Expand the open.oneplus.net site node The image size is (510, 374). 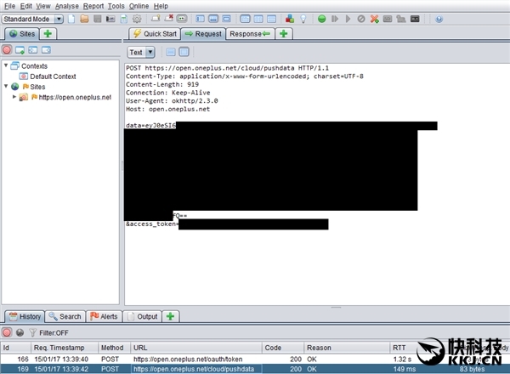click(14, 97)
